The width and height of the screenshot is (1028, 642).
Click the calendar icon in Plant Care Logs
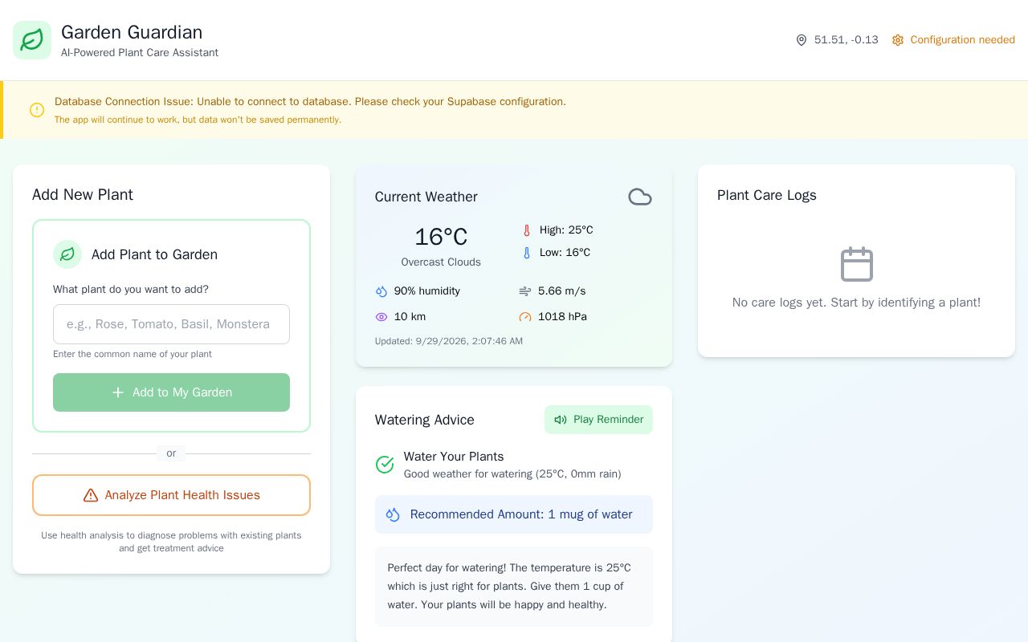coord(856,264)
